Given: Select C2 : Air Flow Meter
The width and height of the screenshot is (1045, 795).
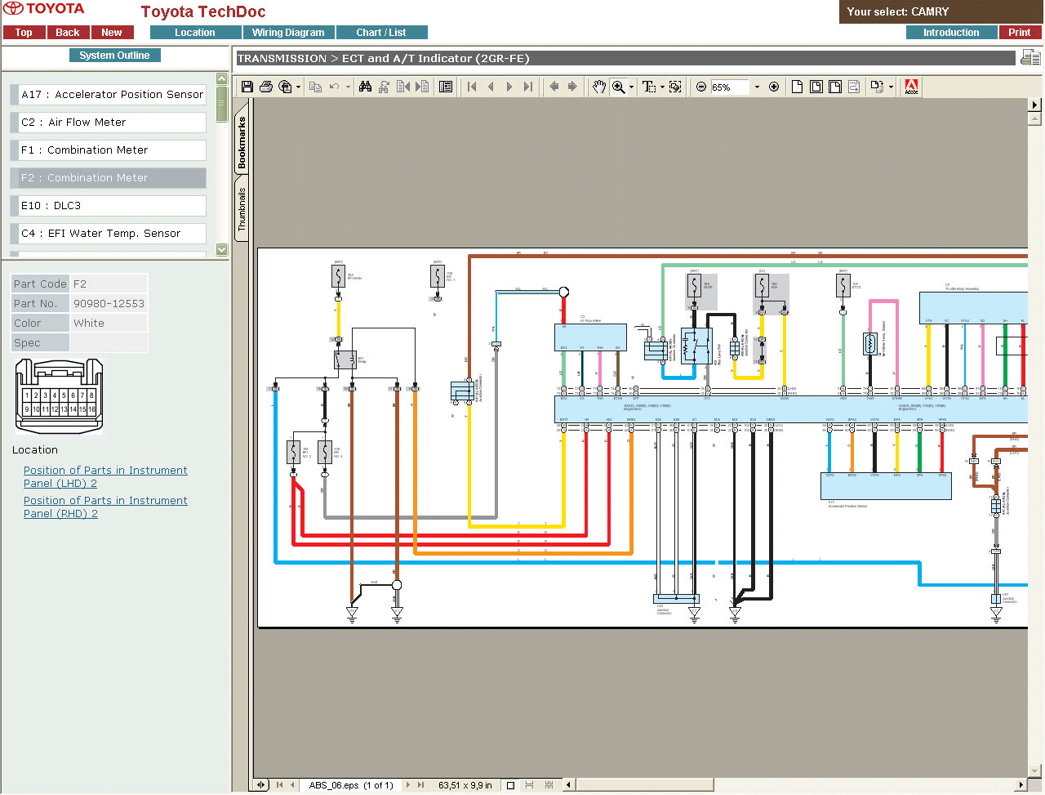Looking at the screenshot, I should (x=108, y=123).
